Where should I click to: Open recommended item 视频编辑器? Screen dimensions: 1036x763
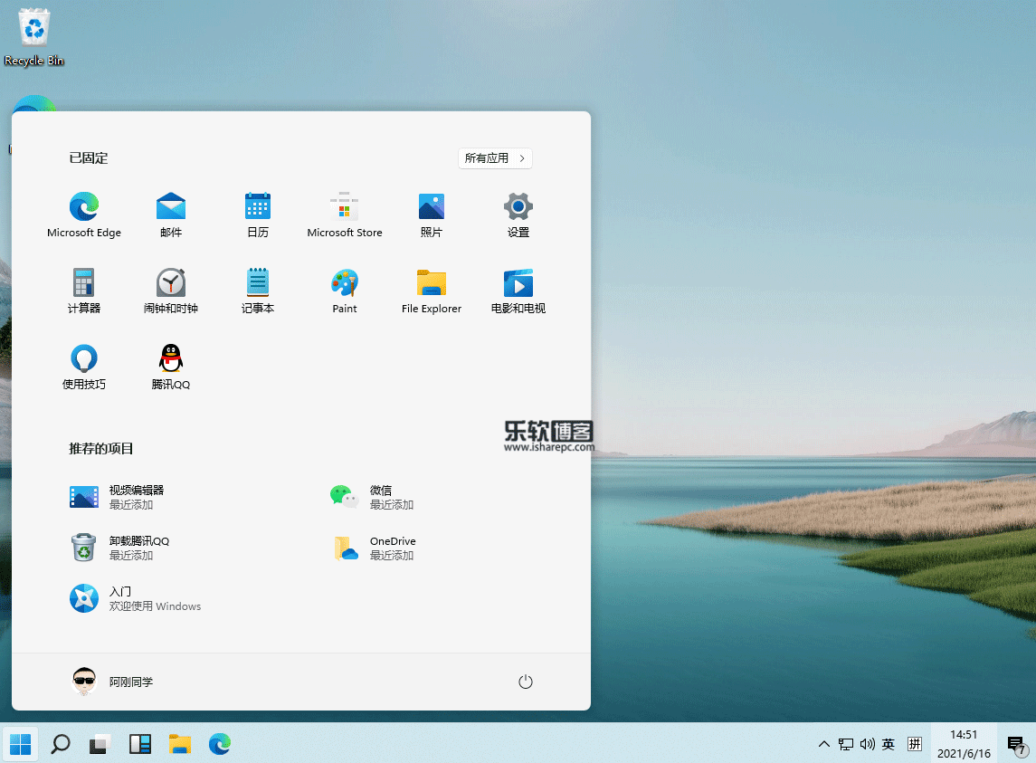point(118,496)
